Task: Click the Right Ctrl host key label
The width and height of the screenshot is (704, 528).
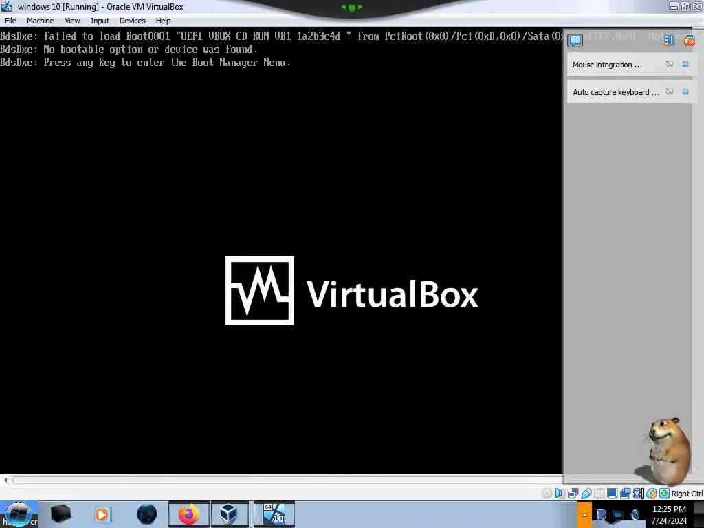Action: pyautogui.click(x=687, y=494)
